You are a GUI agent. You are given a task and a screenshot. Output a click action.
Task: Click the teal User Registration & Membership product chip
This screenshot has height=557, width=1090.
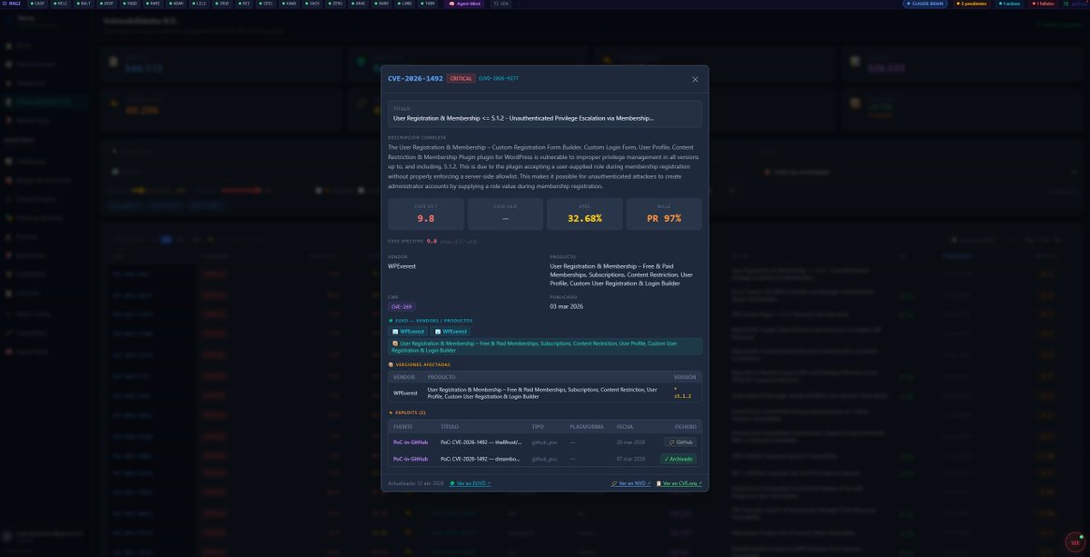pyautogui.click(x=545, y=346)
